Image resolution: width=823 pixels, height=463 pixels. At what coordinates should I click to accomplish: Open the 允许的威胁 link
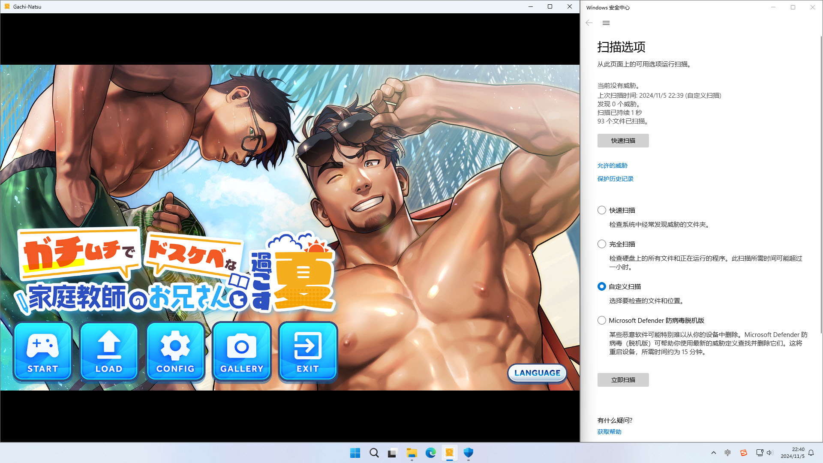click(x=612, y=165)
